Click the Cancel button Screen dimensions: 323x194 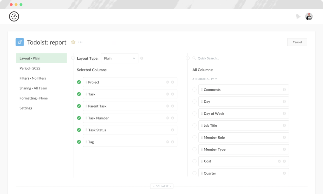297,42
